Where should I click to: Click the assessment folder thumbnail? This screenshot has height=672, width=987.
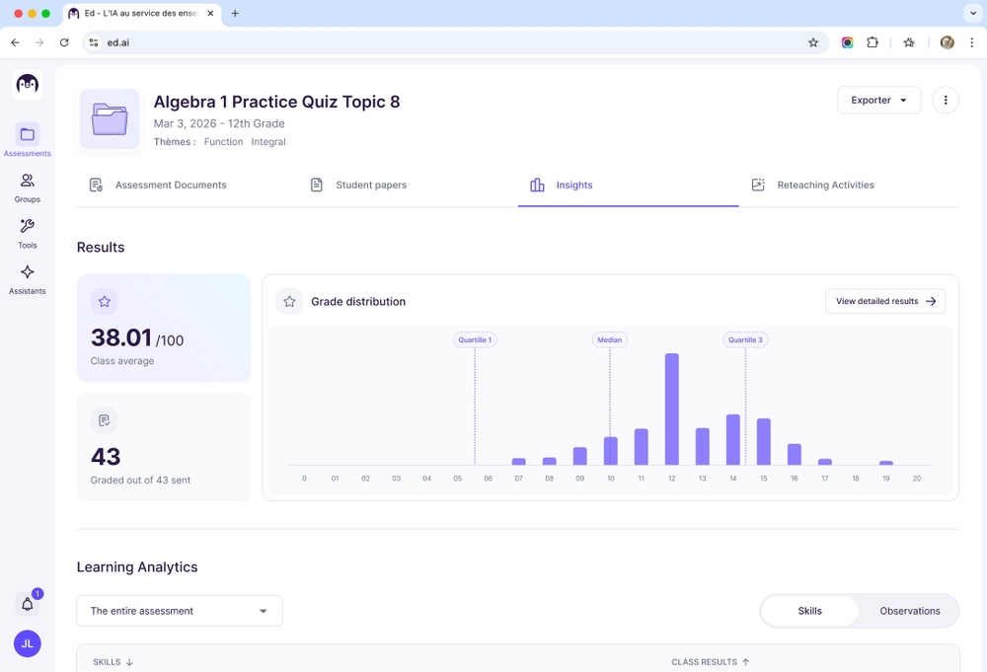click(x=110, y=119)
